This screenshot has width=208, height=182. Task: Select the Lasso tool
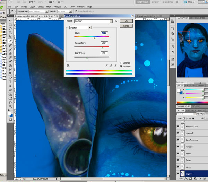[x=10, y=29]
